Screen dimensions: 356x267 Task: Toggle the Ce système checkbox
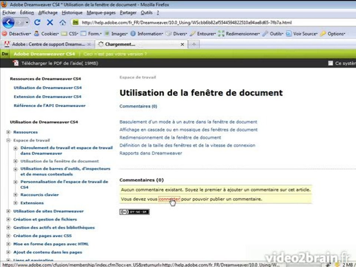pyautogui.click(x=330, y=63)
